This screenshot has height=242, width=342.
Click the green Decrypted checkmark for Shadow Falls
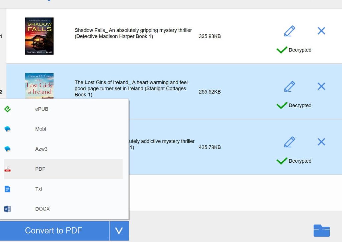click(282, 50)
